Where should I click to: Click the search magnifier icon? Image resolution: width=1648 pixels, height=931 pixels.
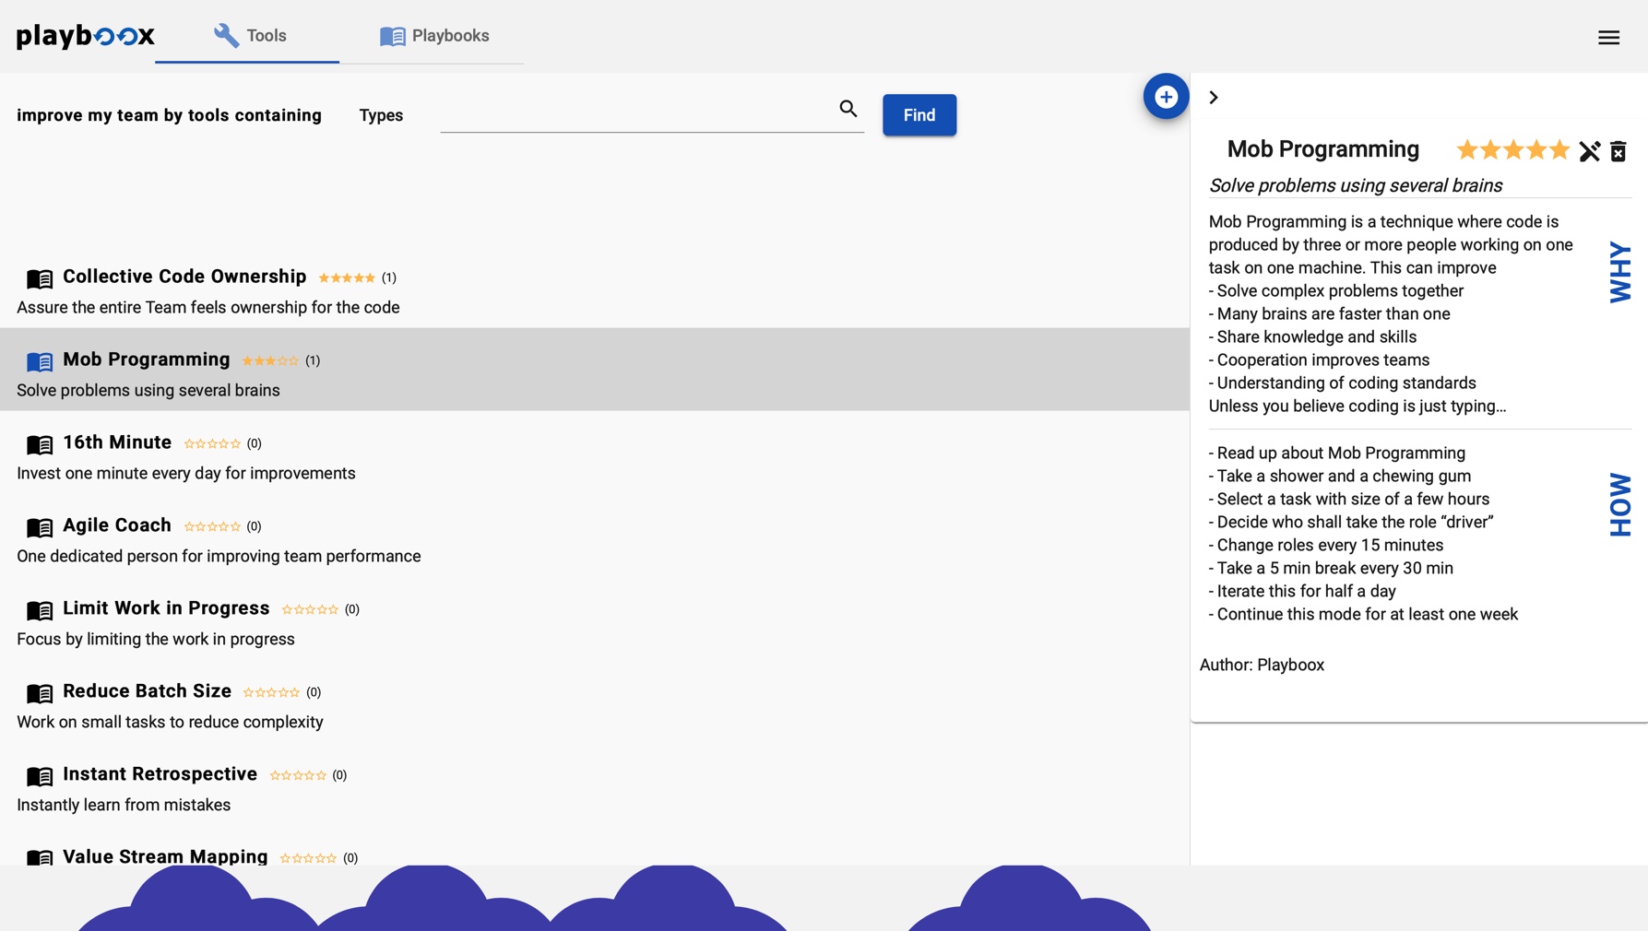pos(848,109)
